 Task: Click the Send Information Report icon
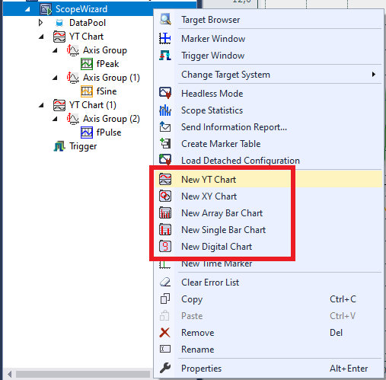point(165,126)
